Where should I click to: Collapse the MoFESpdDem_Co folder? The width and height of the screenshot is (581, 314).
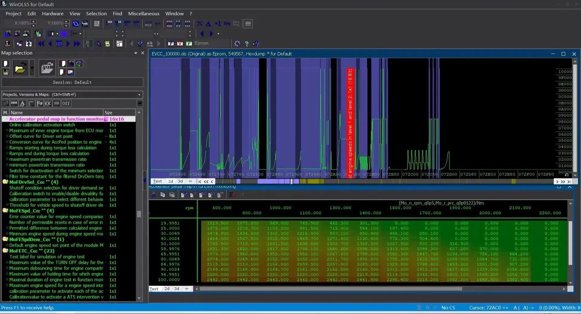click(5, 239)
